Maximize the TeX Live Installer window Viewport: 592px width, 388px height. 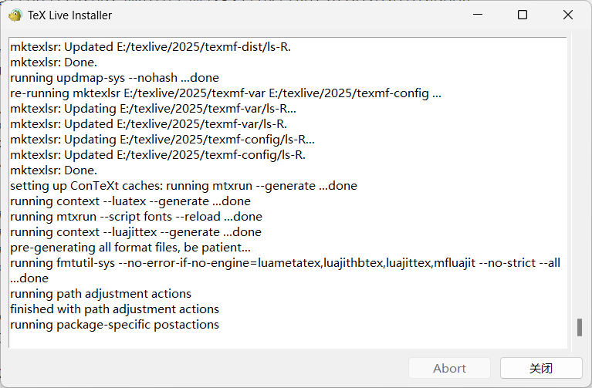(x=523, y=15)
